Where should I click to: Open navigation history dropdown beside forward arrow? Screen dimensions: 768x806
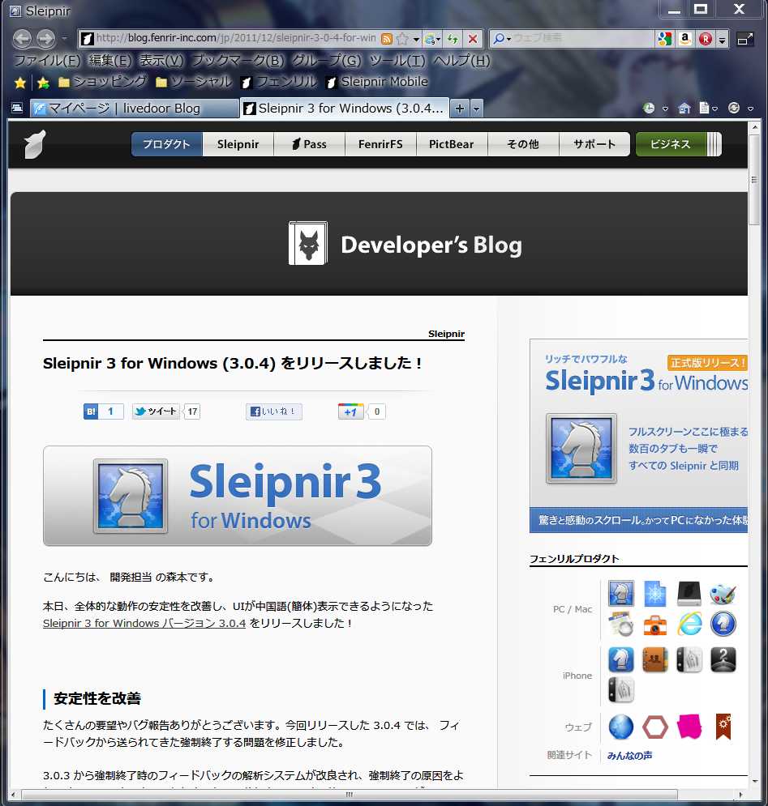click(x=64, y=39)
